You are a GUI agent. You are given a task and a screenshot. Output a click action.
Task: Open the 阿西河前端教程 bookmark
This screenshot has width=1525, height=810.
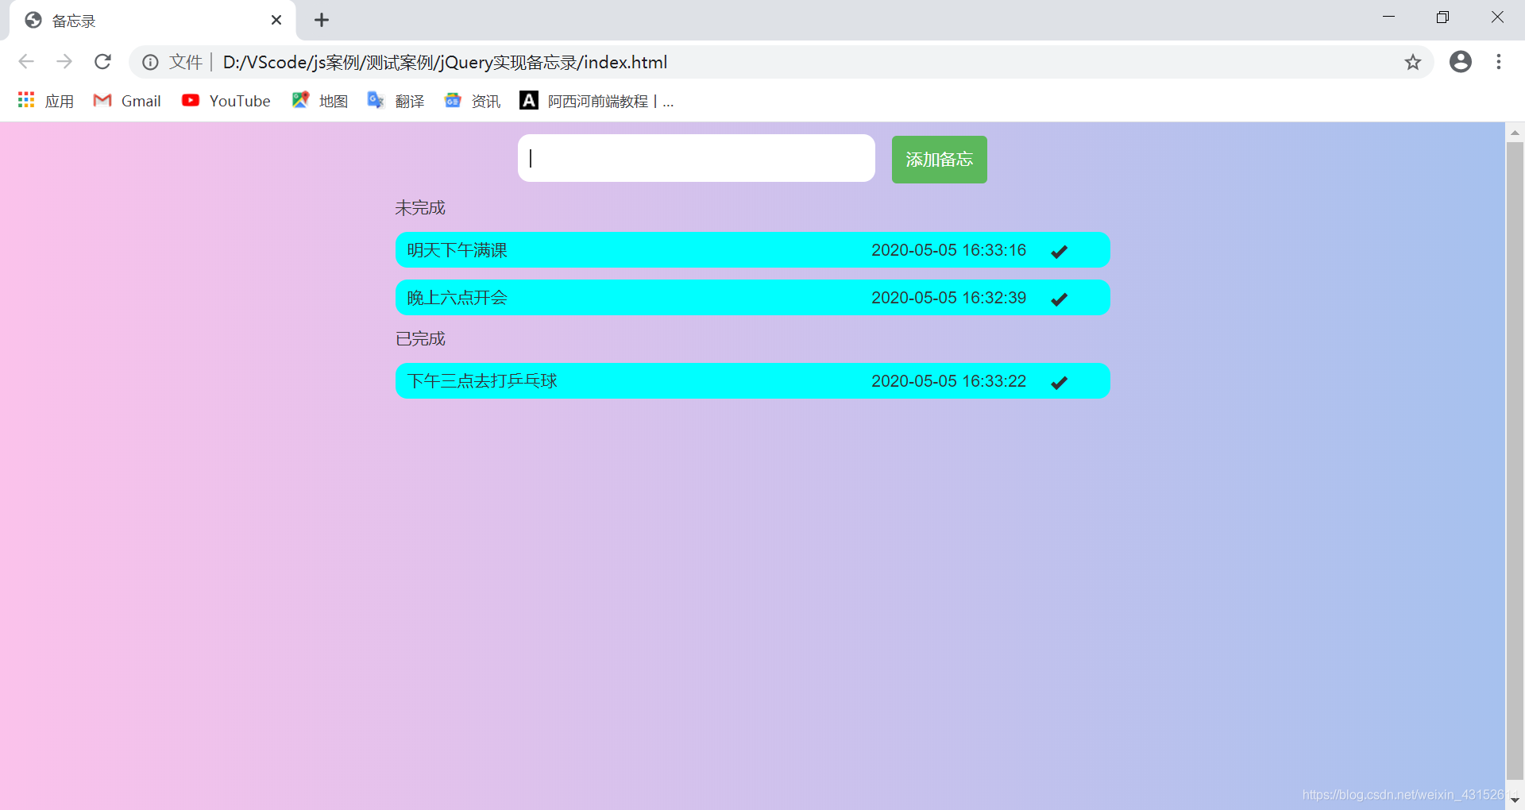(x=596, y=101)
